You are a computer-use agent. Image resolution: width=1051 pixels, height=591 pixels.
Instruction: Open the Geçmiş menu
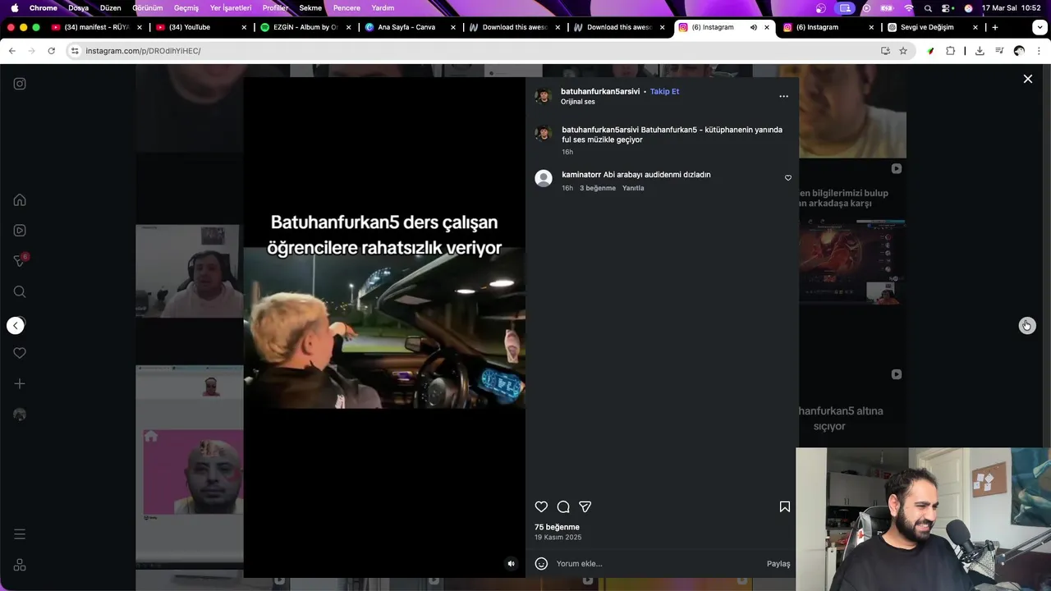pyautogui.click(x=186, y=8)
